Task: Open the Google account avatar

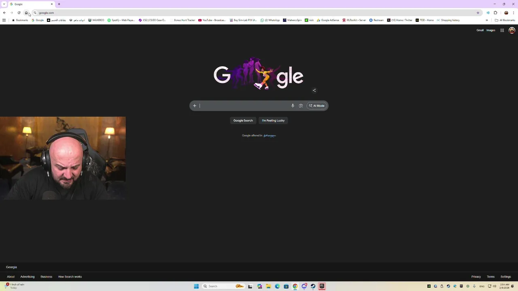Action: 512,30
